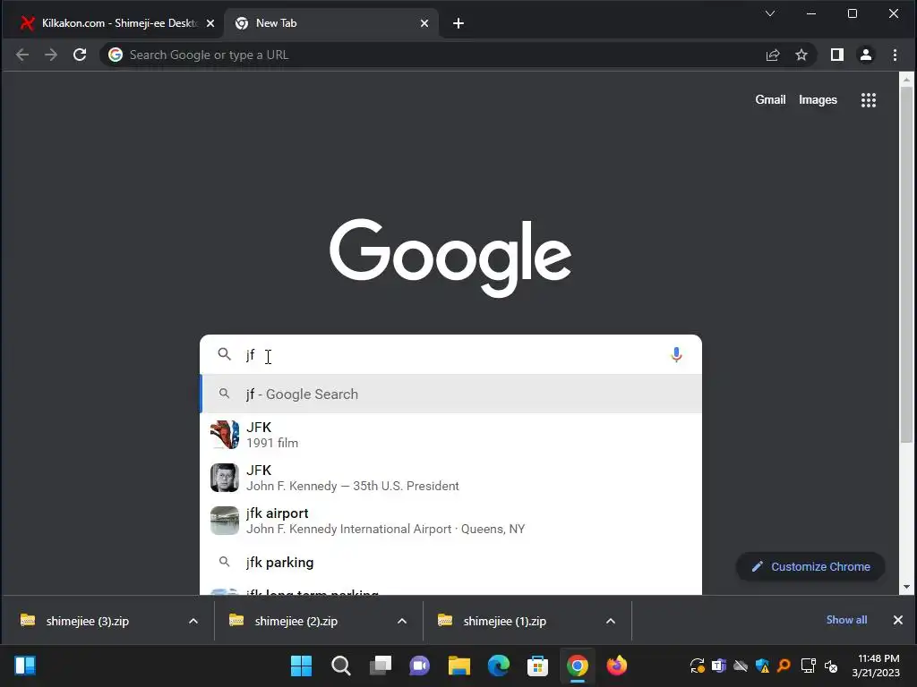Close the New Tab tab
The width and height of the screenshot is (917, 687).
pos(424,23)
